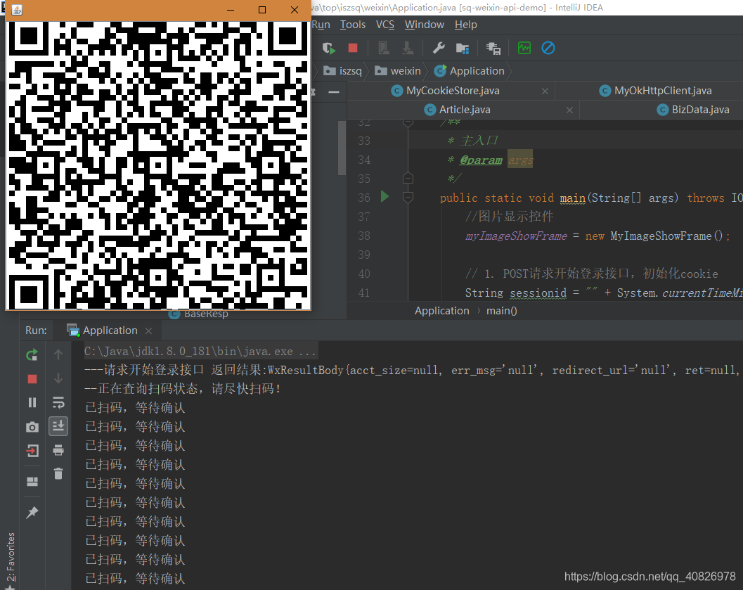Open Project Settings wrench icon
Image resolution: width=743 pixels, height=590 pixels.
tap(439, 48)
